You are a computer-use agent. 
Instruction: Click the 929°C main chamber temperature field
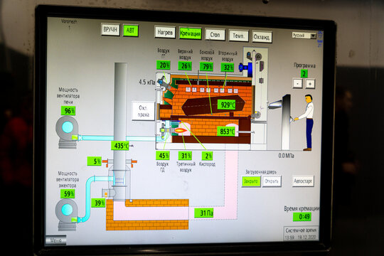(x=228, y=105)
